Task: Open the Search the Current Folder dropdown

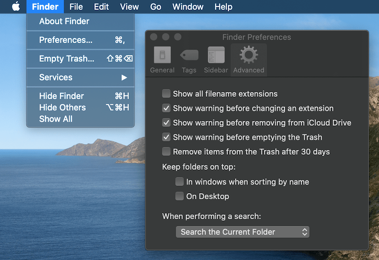Action: point(243,232)
